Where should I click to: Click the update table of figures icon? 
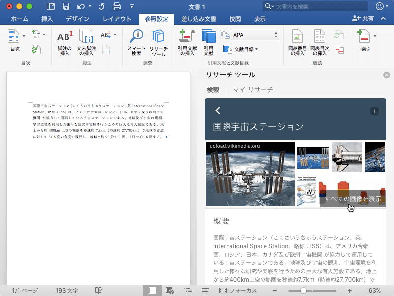click(x=338, y=35)
